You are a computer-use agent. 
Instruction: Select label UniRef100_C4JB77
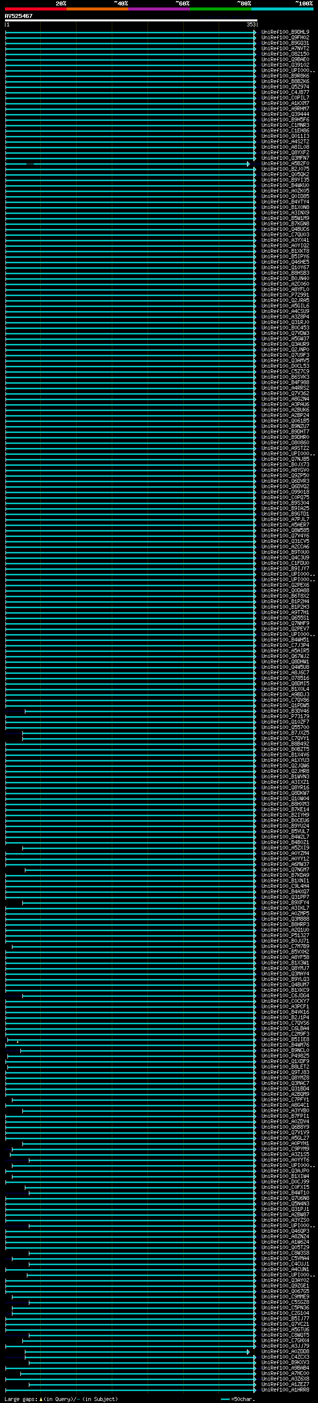click(285, 92)
